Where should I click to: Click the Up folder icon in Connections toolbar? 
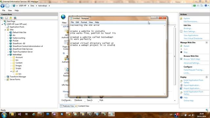point(11,18)
